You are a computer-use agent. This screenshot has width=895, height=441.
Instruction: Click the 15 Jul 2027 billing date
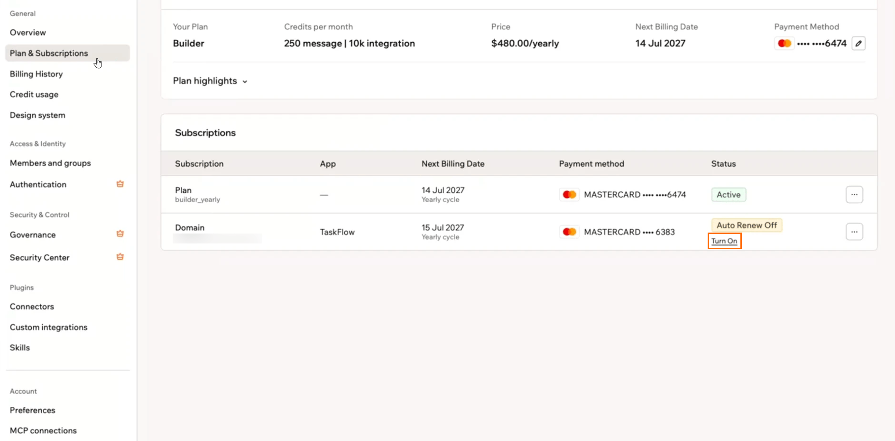443,228
